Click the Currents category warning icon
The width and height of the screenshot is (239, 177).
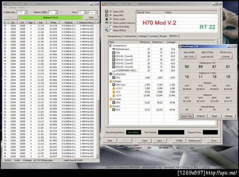111,99
